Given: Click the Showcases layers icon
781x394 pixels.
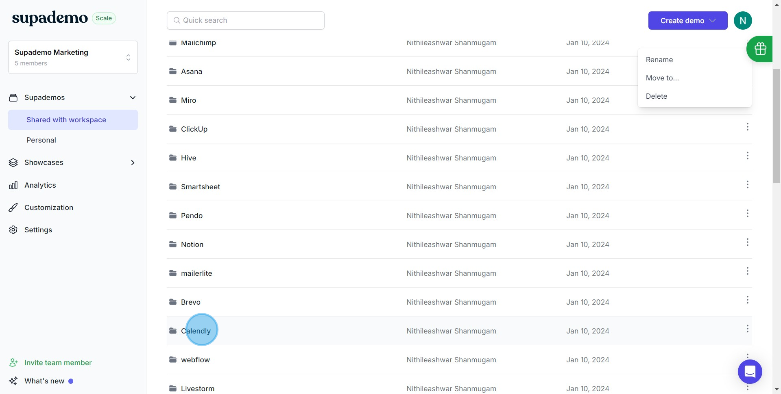Looking at the screenshot, I should [x=13, y=162].
